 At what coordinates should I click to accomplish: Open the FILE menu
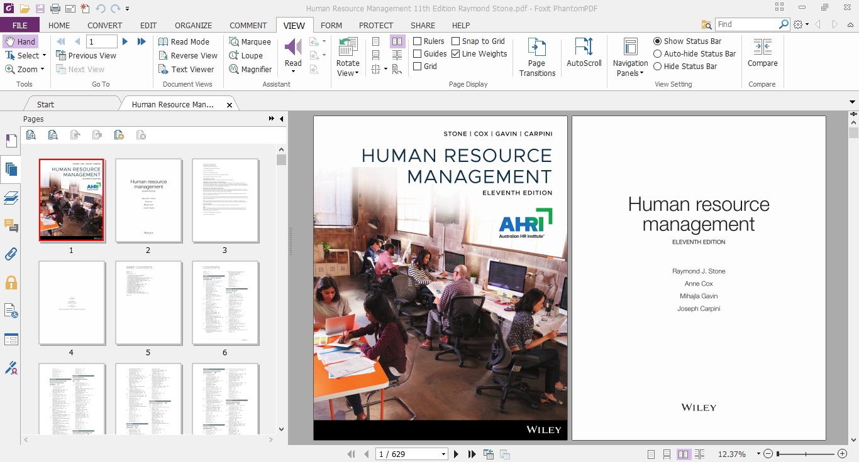(x=19, y=25)
